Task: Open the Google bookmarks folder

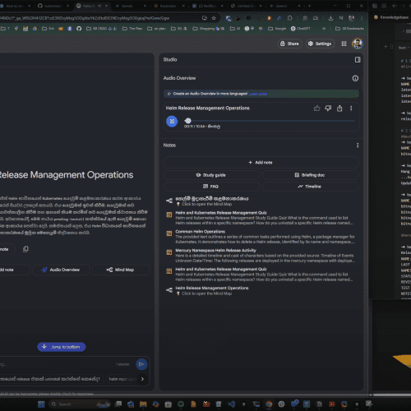Action: [x=277, y=29]
